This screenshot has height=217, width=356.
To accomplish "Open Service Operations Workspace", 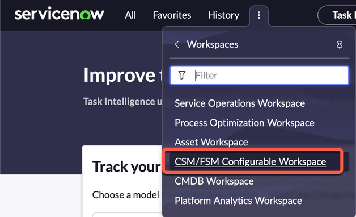I will (240, 103).
